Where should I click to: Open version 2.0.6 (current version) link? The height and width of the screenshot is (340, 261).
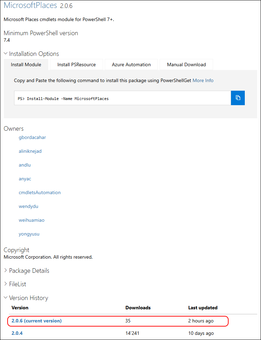pyautogui.click(x=37, y=321)
